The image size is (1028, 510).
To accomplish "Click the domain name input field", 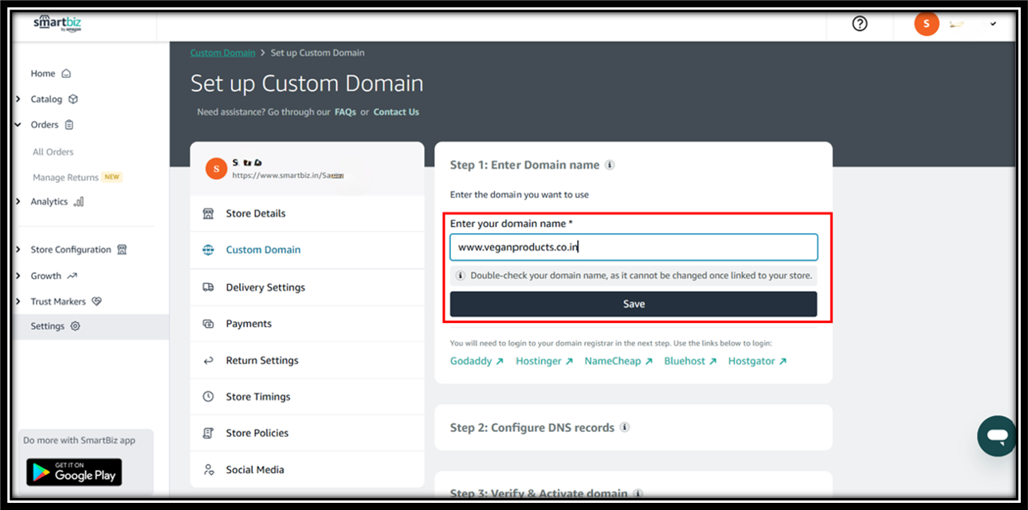I will tap(634, 247).
